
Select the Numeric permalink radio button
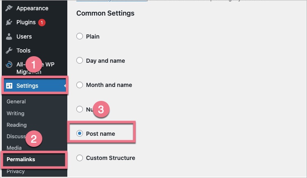point(80,109)
